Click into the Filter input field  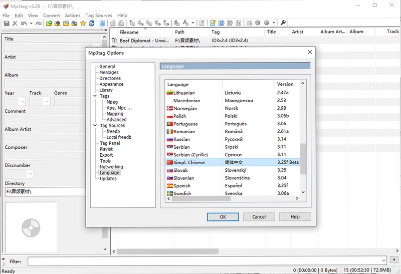pos(204,260)
